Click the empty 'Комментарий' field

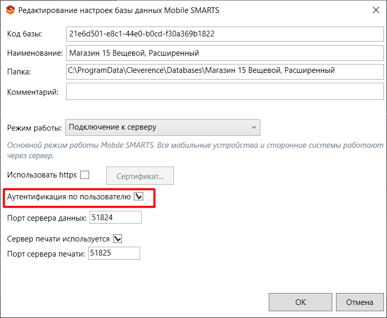225,92
